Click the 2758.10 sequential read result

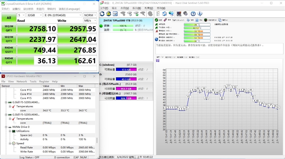pyautogui.click(x=37, y=29)
